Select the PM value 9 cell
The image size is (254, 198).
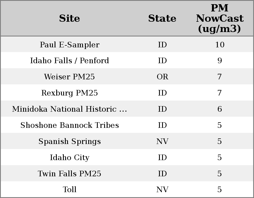pyautogui.click(x=219, y=61)
